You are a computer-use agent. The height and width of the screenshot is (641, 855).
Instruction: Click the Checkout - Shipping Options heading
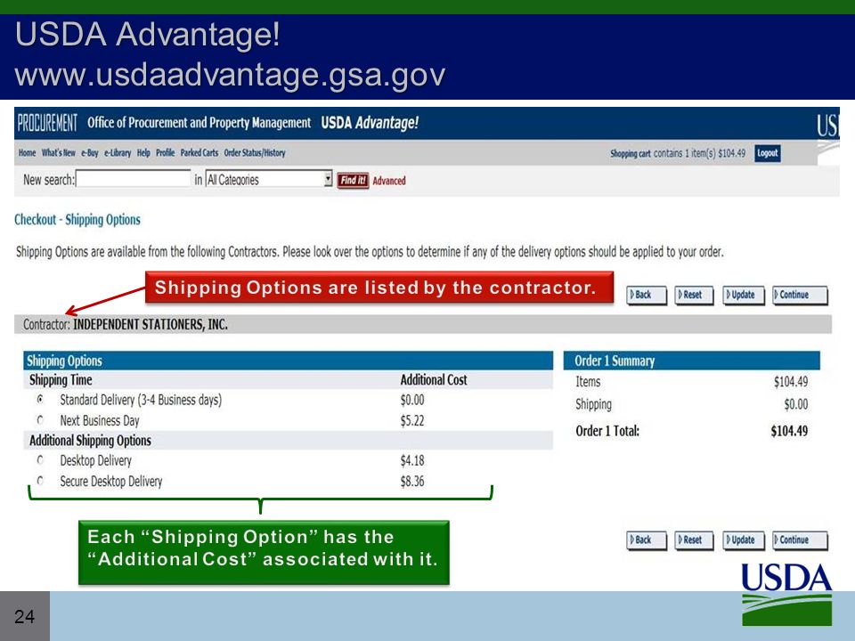pyautogui.click(x=77, y=220)
